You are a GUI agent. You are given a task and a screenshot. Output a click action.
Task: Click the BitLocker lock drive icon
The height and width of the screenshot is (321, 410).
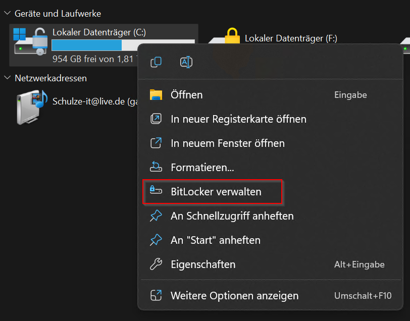pyautogui.click(x=156, y=190)
